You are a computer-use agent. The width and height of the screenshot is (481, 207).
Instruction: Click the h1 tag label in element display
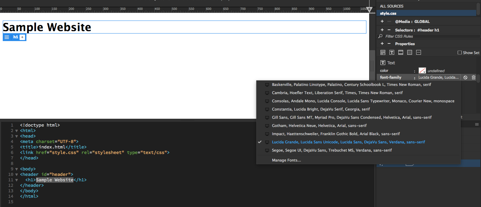[x=15, y=37]
